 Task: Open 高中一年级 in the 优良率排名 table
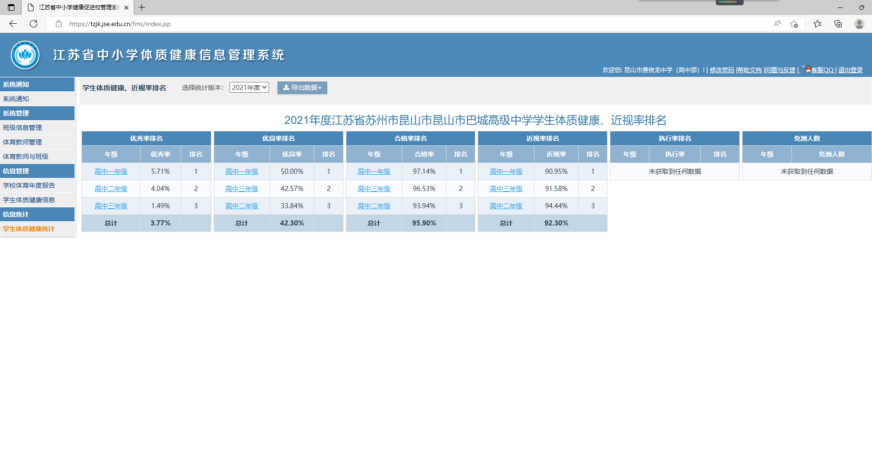click(242, 171)
